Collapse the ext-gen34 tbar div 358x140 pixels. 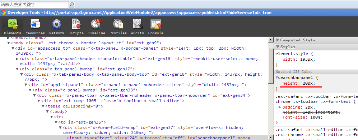(x=34, y=95)
